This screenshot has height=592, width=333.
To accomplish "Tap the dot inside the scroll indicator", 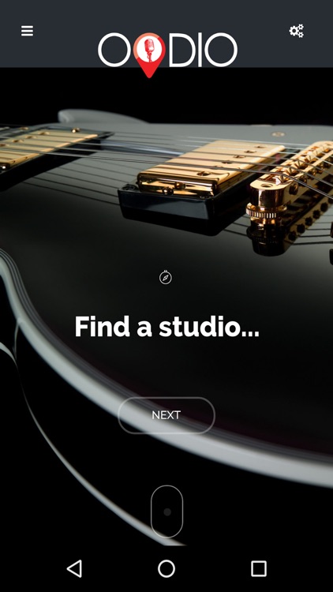I will click(167, 512).
